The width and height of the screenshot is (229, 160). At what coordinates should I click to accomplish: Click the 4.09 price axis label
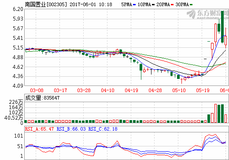point(18,86)
